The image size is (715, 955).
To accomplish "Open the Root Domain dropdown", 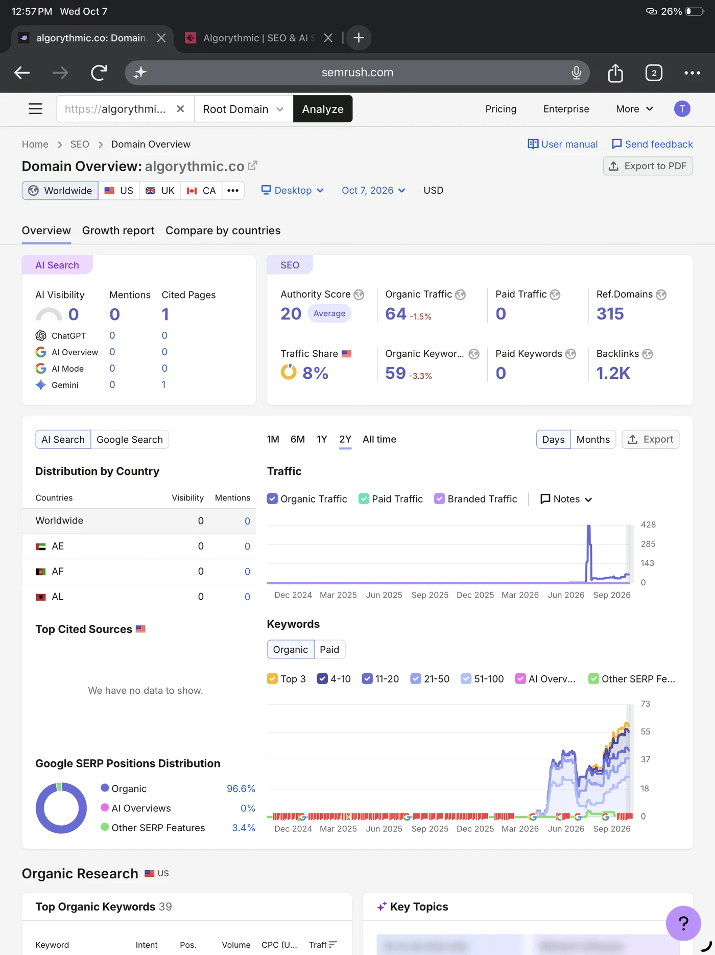I will [244, 109].
